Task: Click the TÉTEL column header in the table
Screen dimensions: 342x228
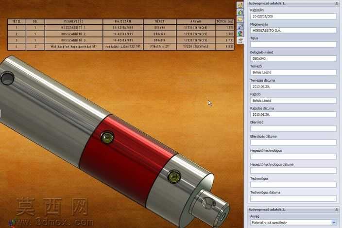Action: 17,21
